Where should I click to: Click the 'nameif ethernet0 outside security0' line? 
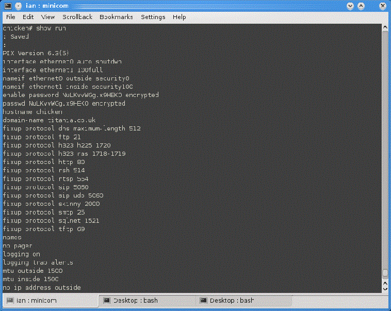[66, 78]
